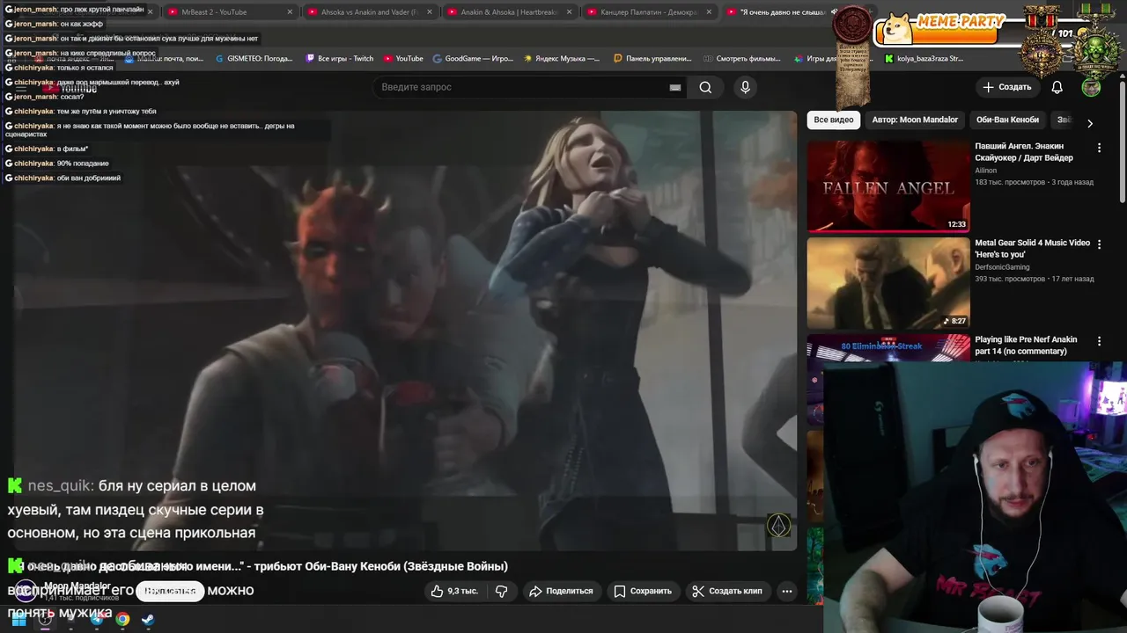Select the Все видео filter chip
This screenshot has height=633, width=1127.
[x=834, y=120]
